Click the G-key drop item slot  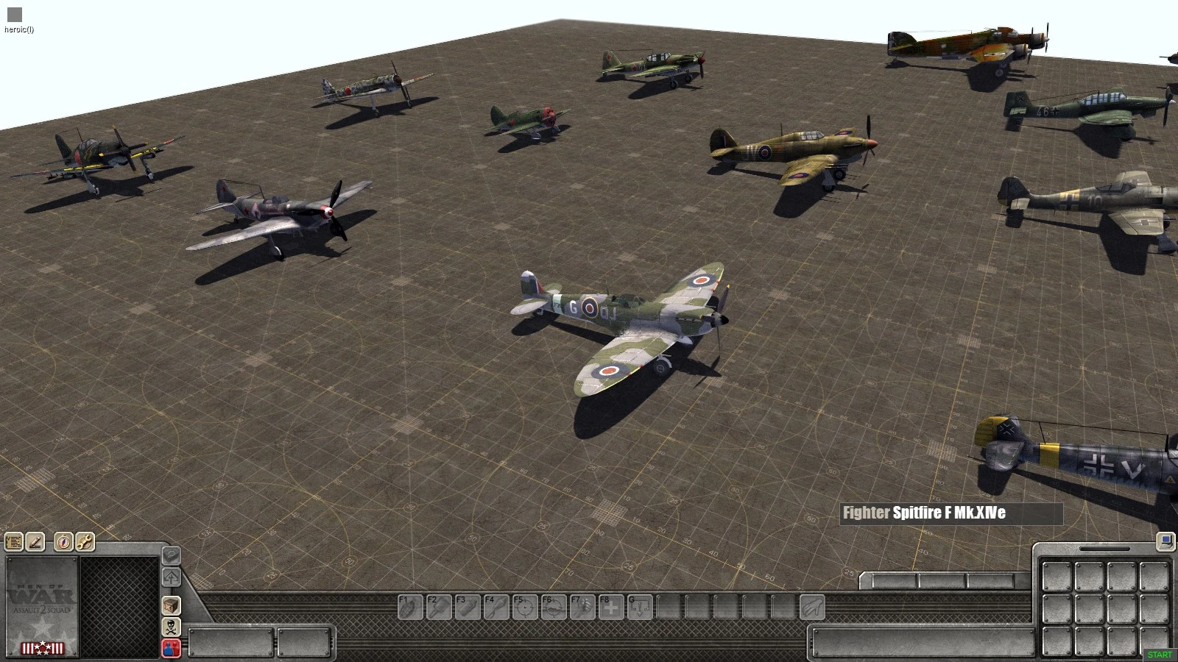click(x=640, y=605)
